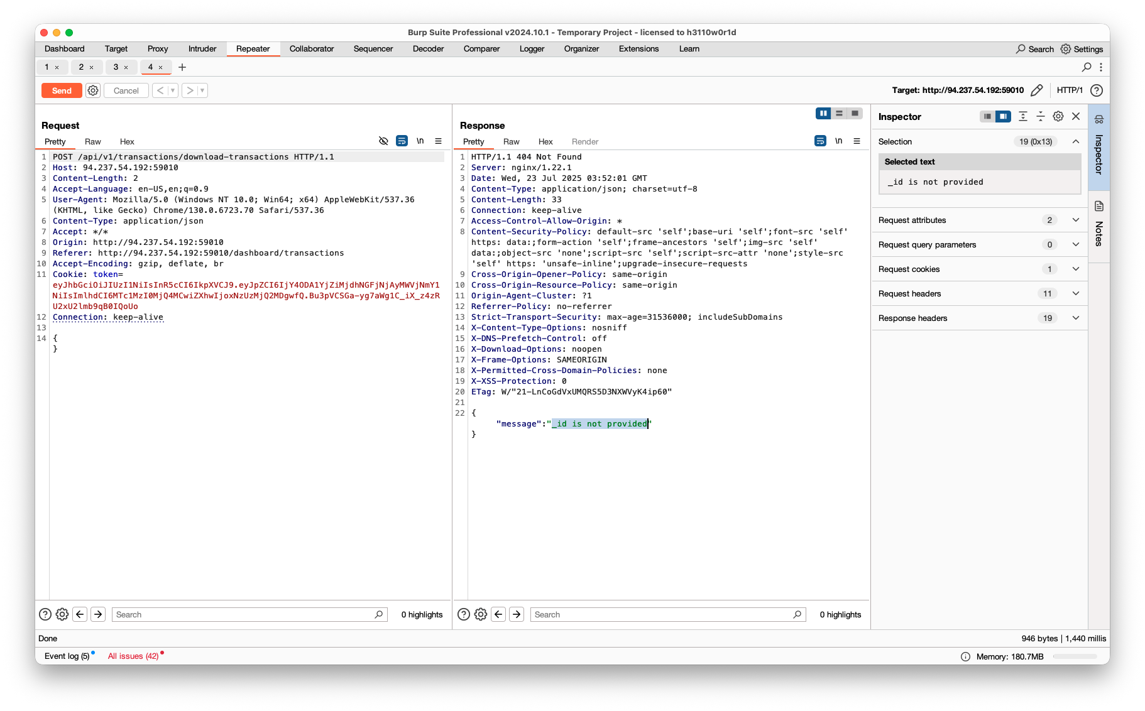Open Inspector settings gear
The width and height of the screenshot is (1145, 711).
click(1058, 117)
